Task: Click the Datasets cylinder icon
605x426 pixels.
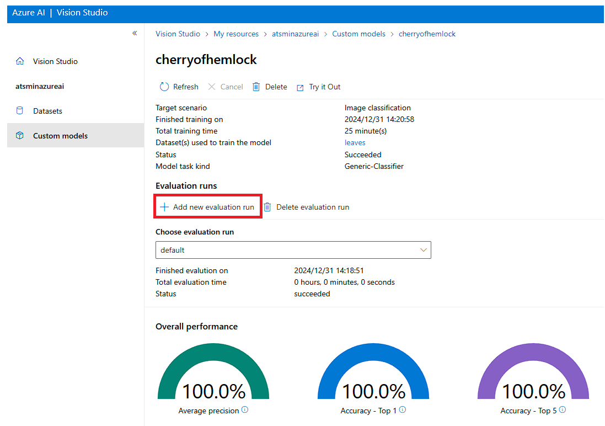Action: (x=20, y=111)
